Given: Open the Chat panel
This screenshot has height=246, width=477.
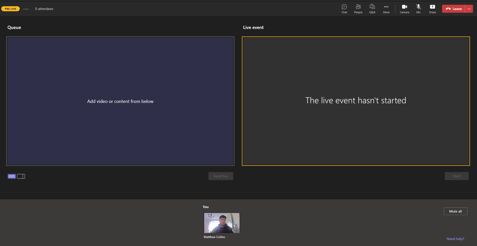Looking at the screenshot, I should (x=344, y=9).
